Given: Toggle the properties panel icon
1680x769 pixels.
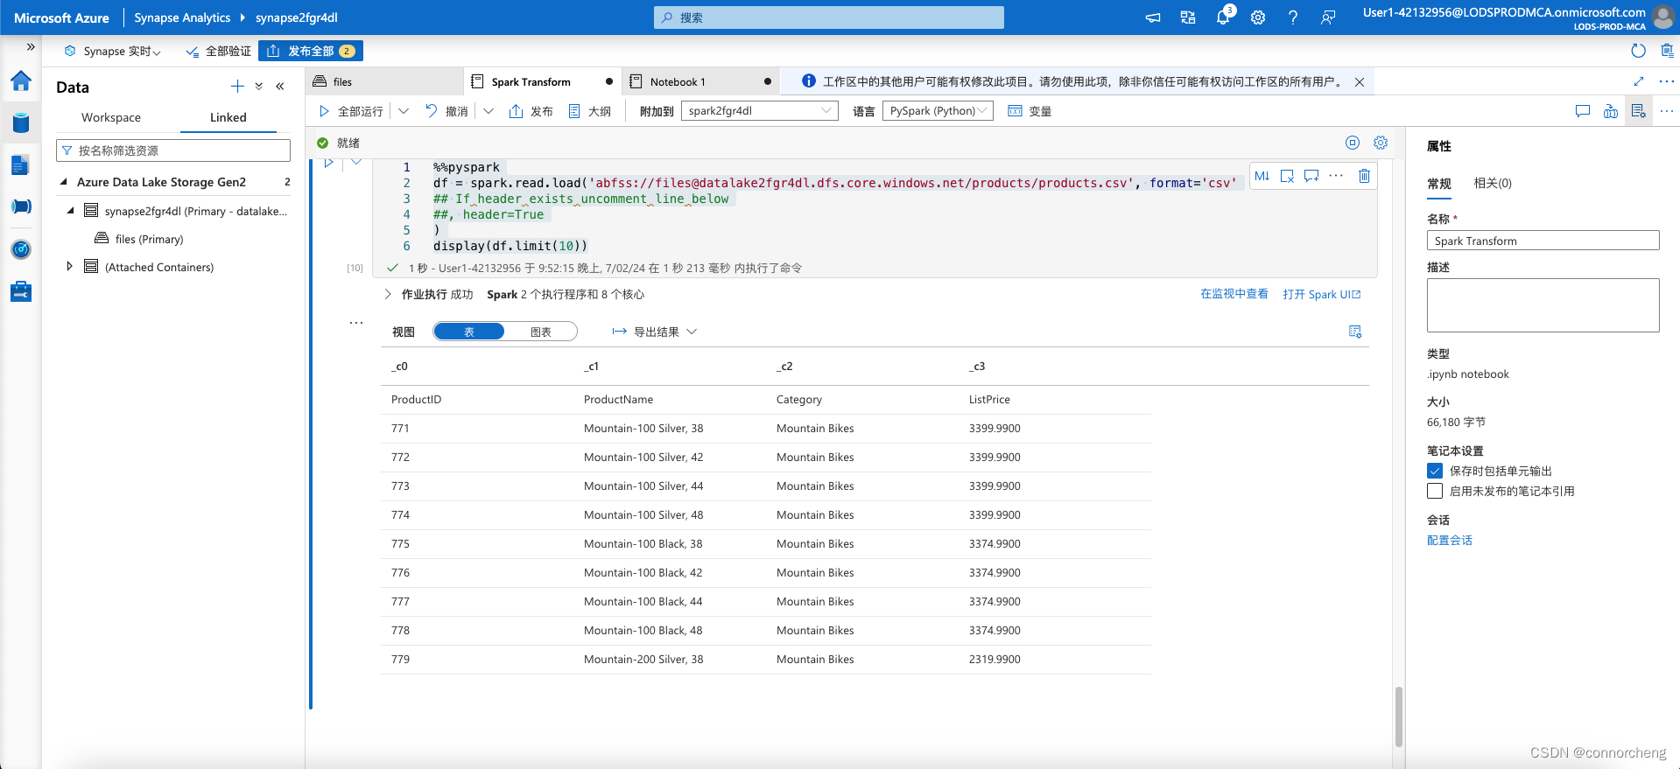Looking at the screenshot, I should click(x=1638, y=111).
